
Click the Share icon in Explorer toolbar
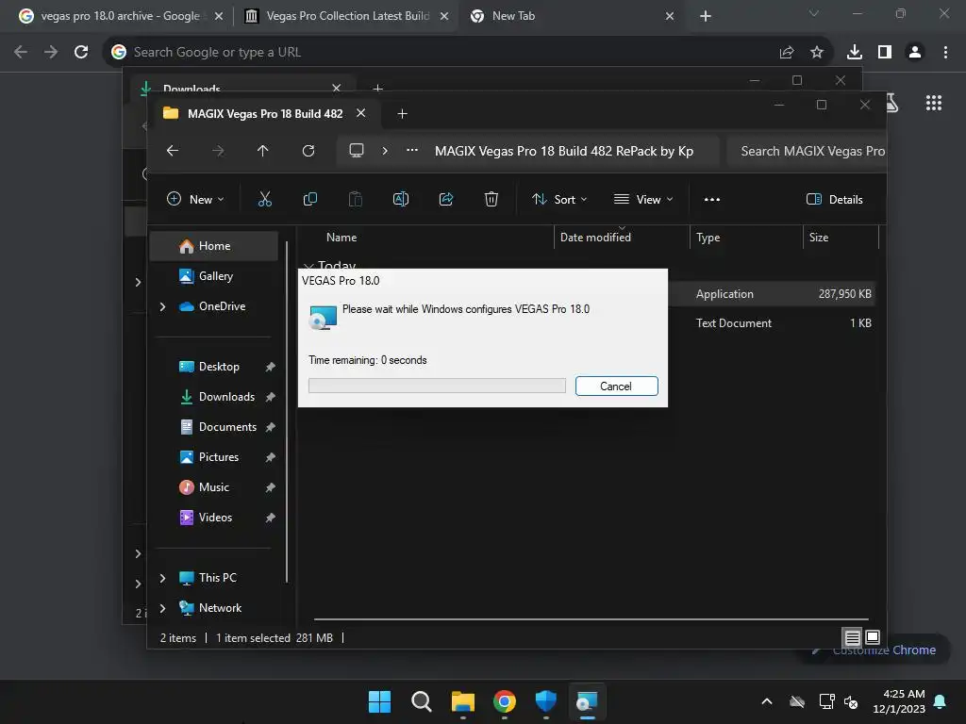(446, 199)
